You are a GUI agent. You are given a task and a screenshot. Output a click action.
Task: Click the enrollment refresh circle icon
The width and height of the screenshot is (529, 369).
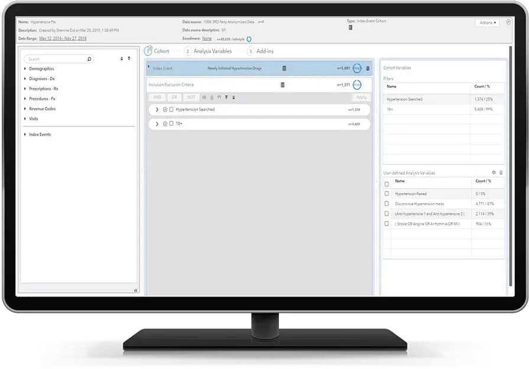(249, 39)
